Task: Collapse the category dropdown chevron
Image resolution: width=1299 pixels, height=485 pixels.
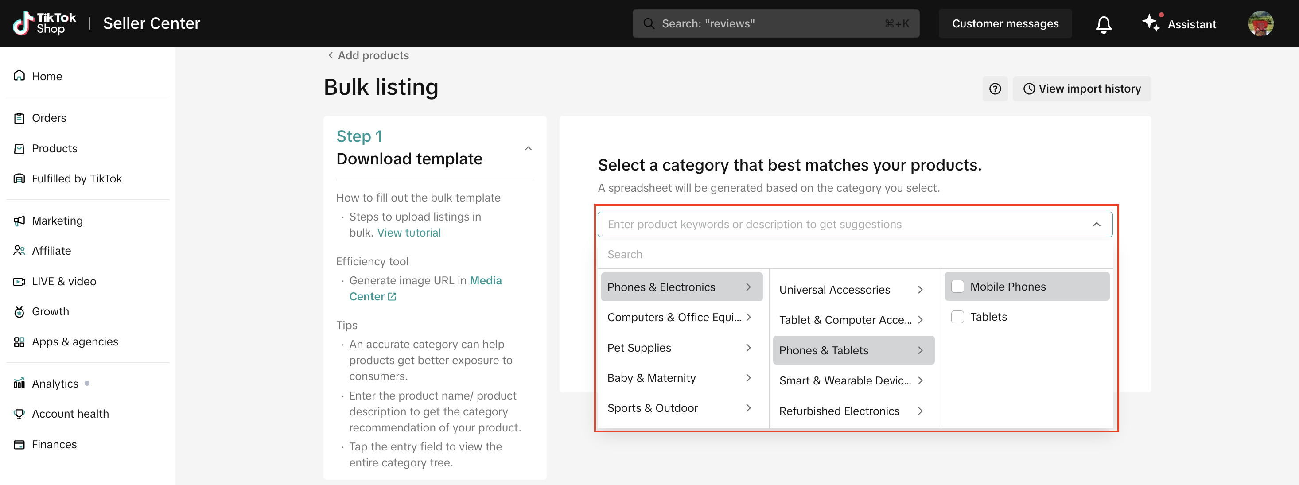Action: click(1096, 225)
